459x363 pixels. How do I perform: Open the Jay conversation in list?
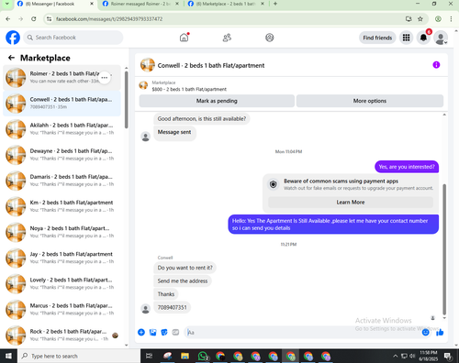tap(62, 258)
